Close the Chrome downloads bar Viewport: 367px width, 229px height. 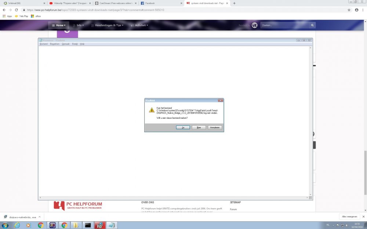[363, 217]
